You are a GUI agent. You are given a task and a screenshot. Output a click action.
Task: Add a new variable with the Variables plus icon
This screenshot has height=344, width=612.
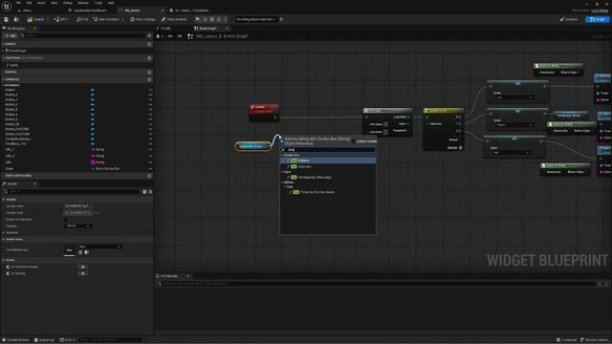[x=149, y=79]
